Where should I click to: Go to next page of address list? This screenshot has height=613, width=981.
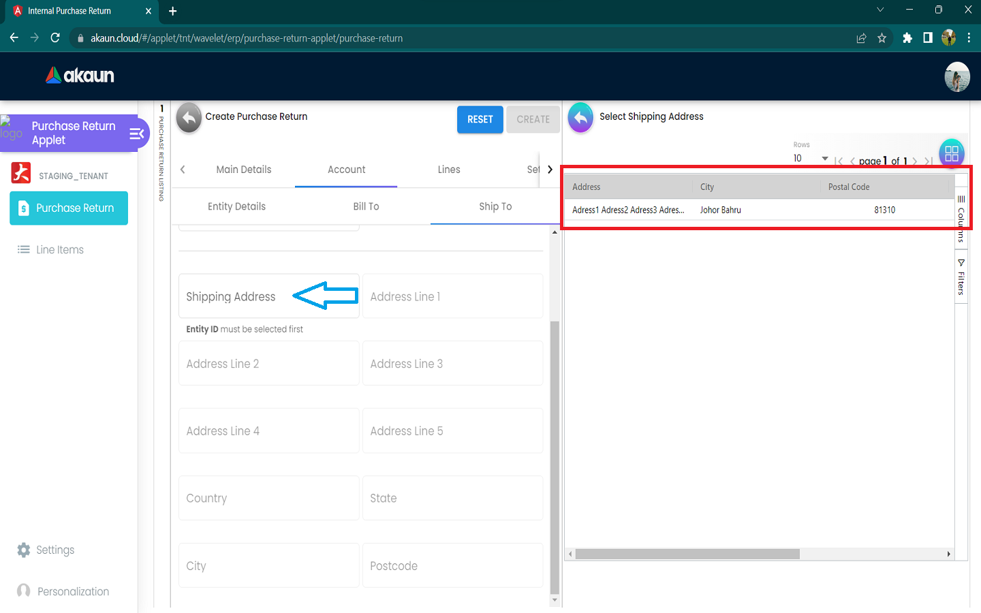point(914,161)
